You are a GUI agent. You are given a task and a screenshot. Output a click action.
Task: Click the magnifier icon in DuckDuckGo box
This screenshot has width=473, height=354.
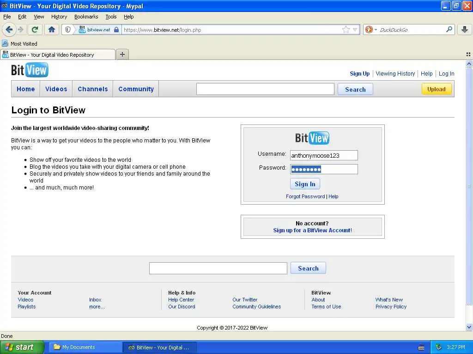(x=449, y=29)
